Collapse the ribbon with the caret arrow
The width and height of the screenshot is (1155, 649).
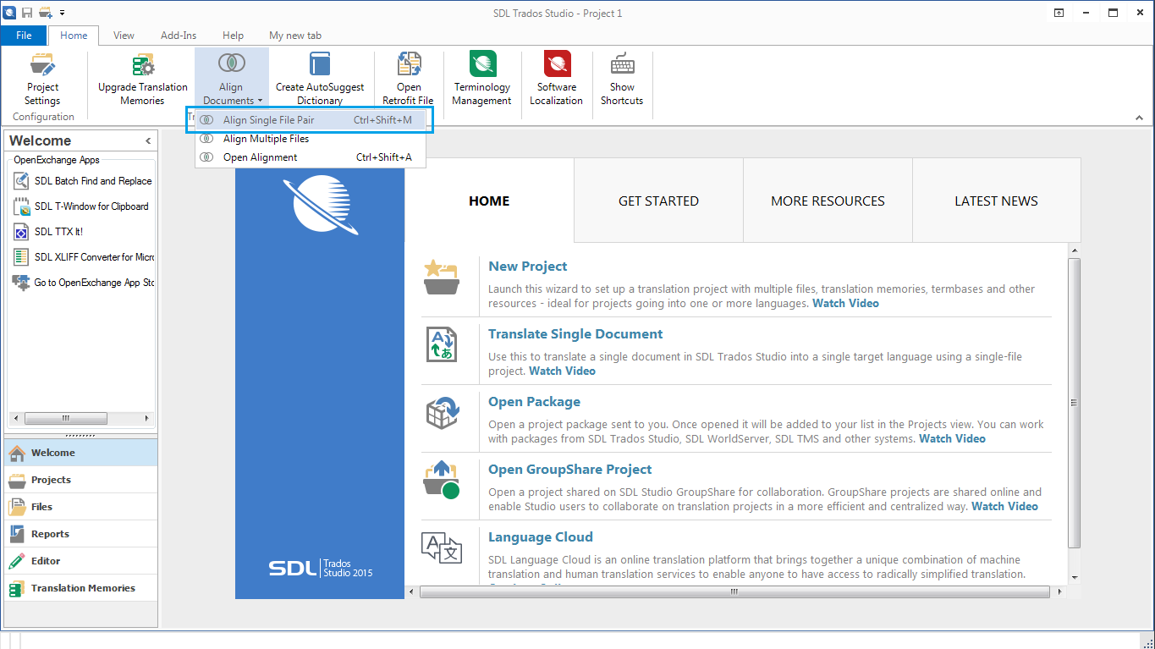1137,117
